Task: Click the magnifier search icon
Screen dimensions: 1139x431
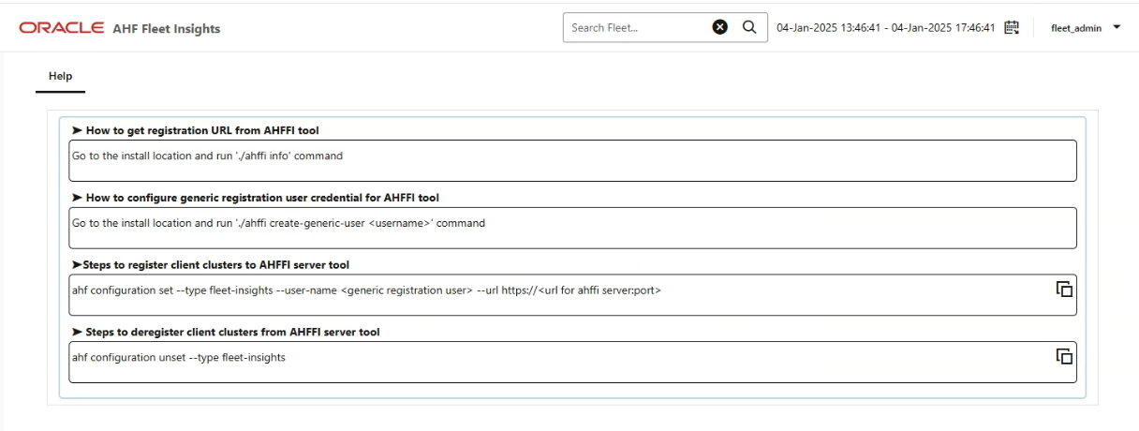Action: point(749,27)
